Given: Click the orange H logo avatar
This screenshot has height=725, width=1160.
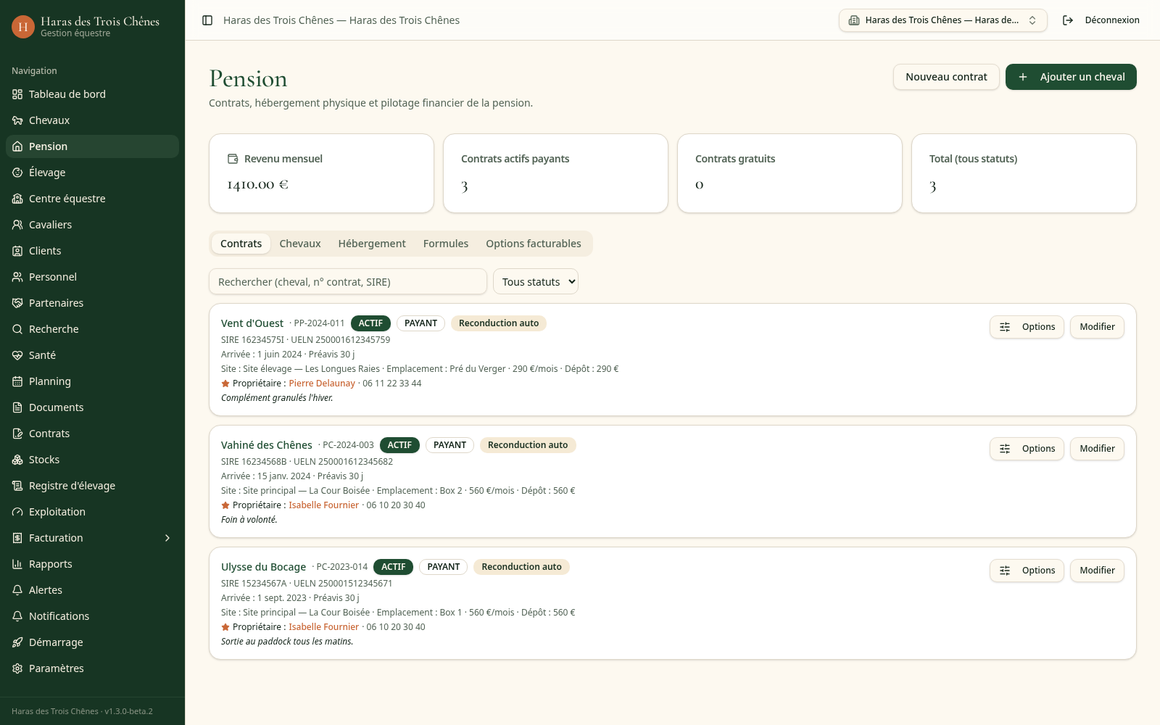Looking at the screenshot, I should tap(23, 27).
